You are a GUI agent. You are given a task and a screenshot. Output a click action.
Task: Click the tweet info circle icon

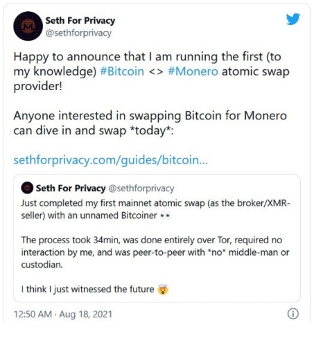[x=293, y=314]
